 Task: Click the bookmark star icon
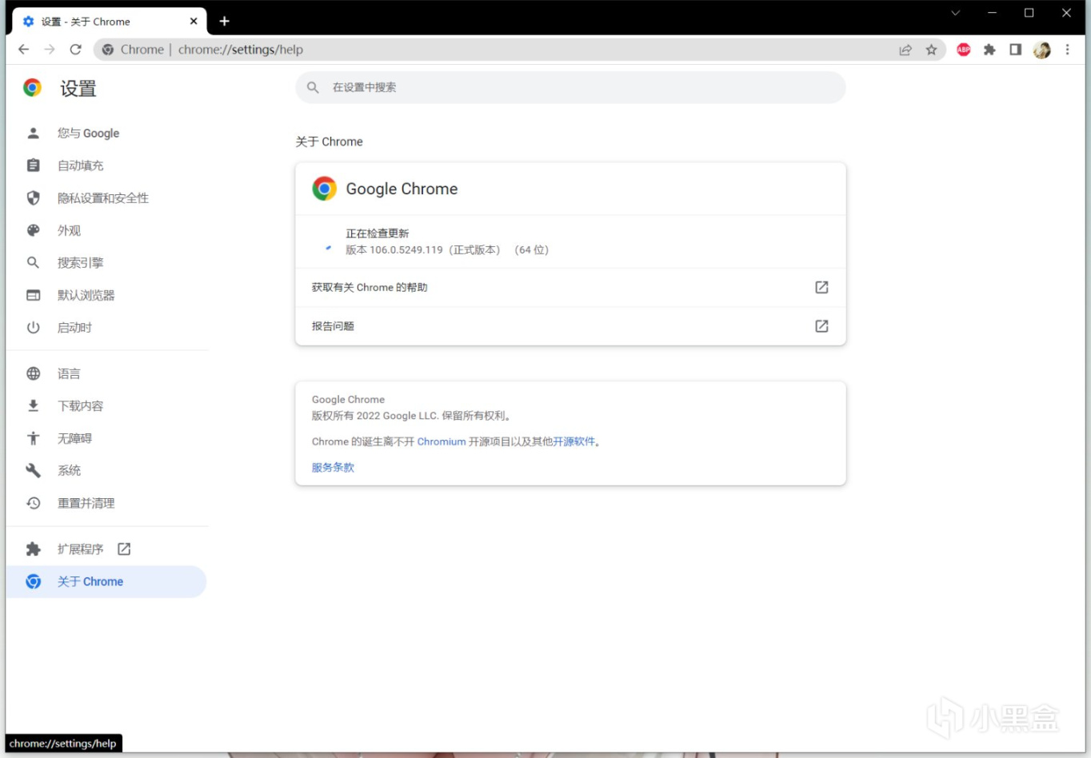tap(931, 50)
